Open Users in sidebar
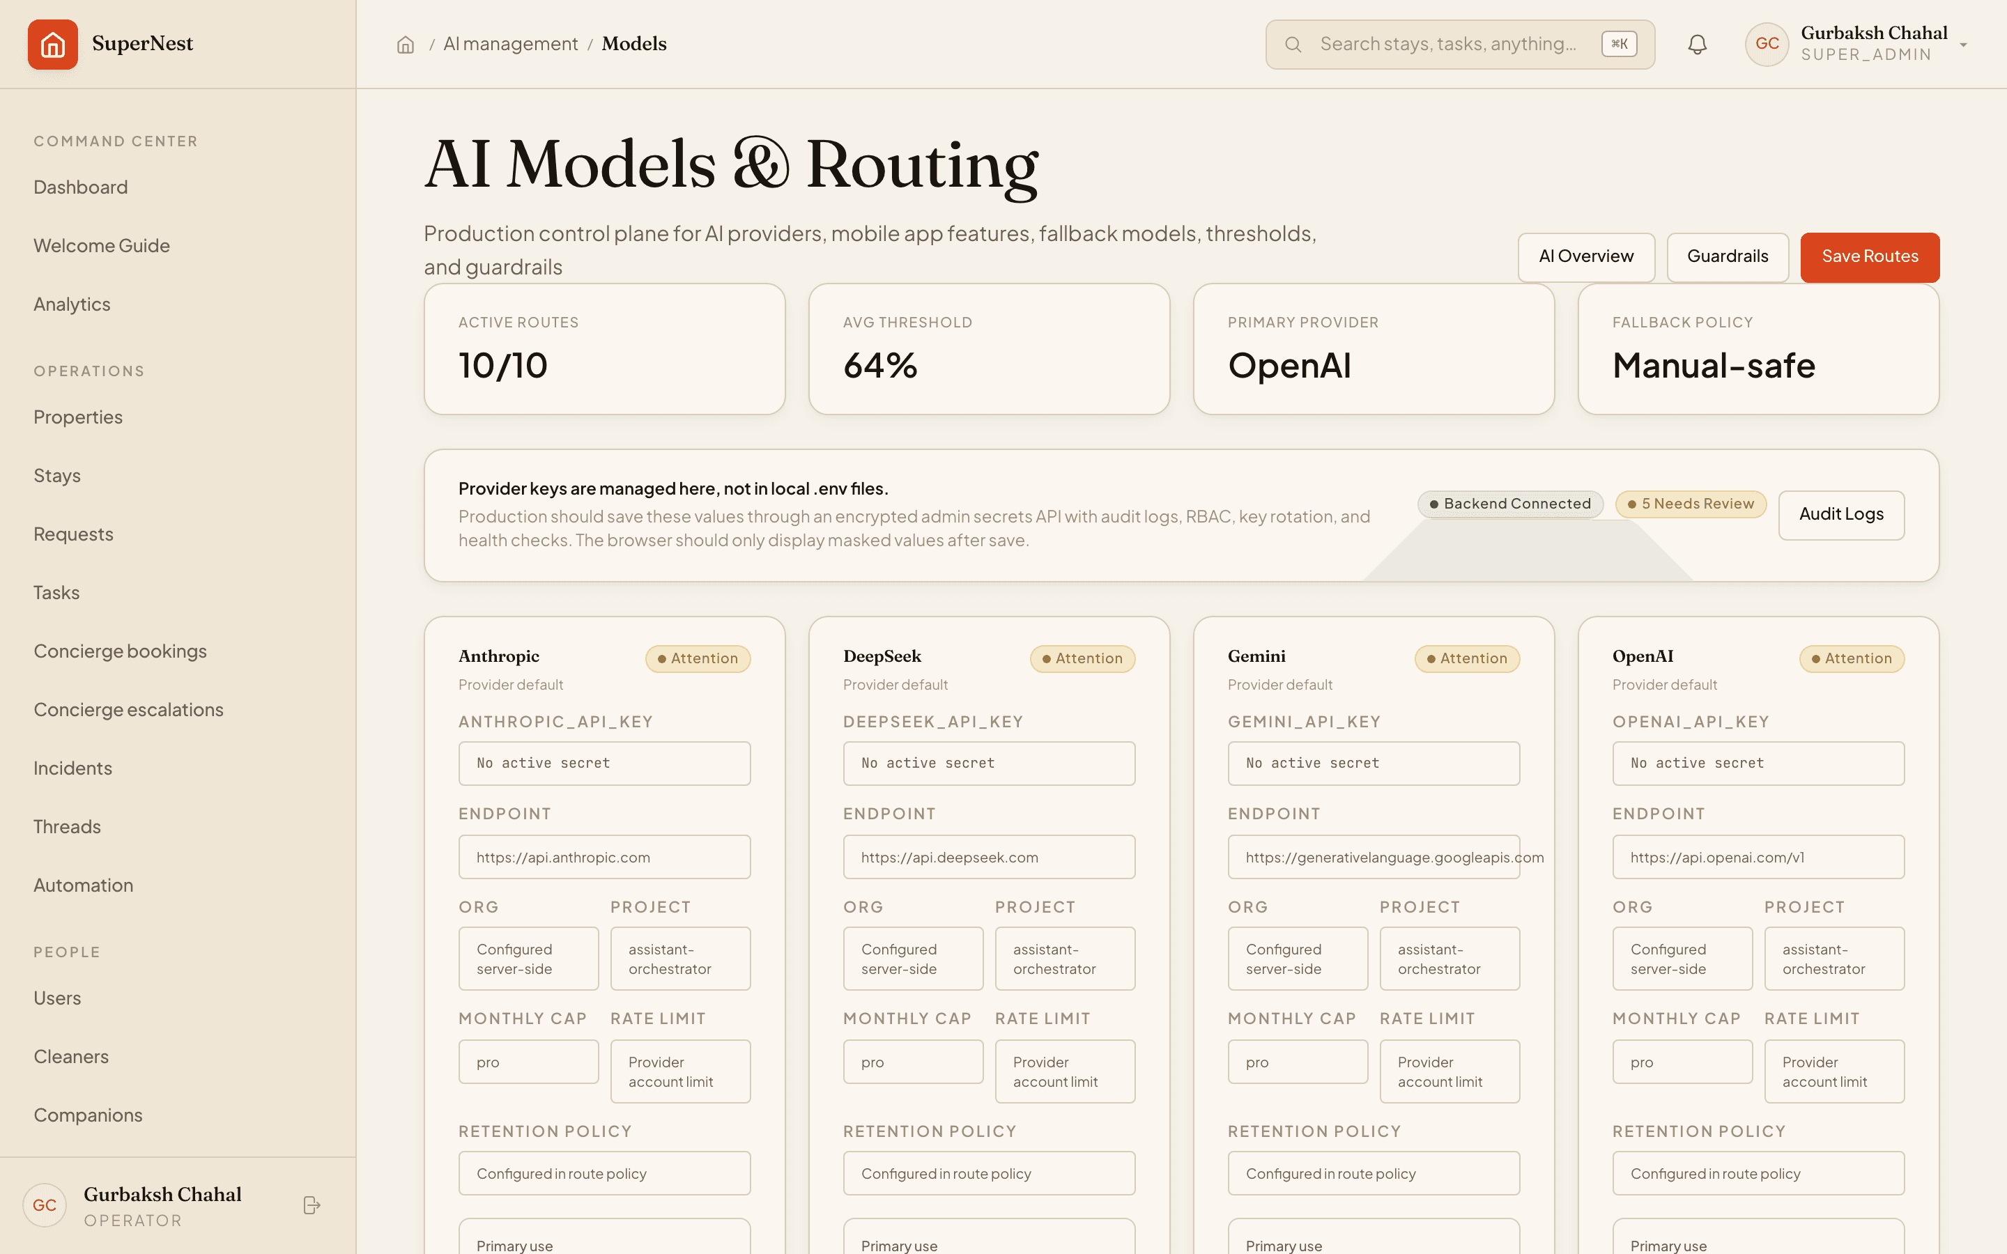The height and width of the screenshot is (1254, 2007). click(x=57, y=998)
